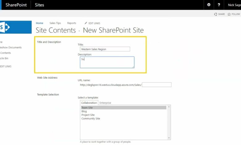Click the template list scroll up arrow
The width and height of the screenshot is (241, 145).
click(169, 107)
